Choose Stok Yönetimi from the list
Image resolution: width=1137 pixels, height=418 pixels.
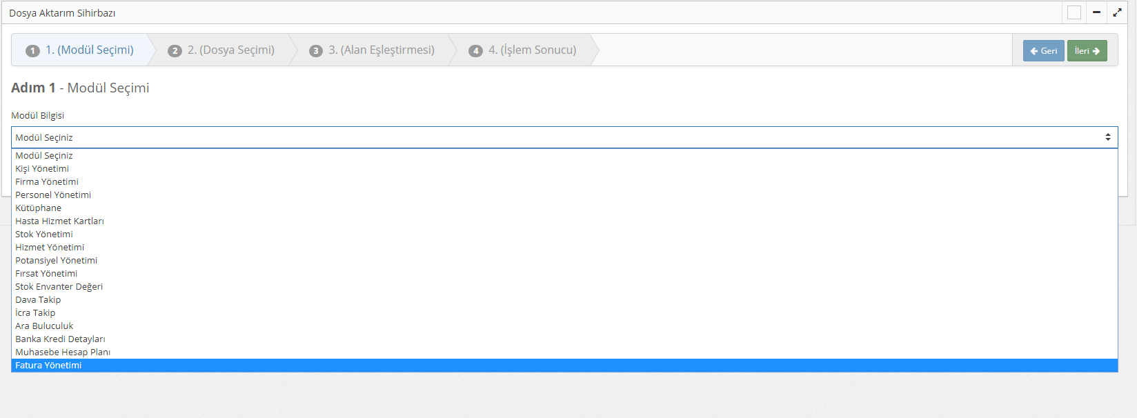[x=44, y=235]
